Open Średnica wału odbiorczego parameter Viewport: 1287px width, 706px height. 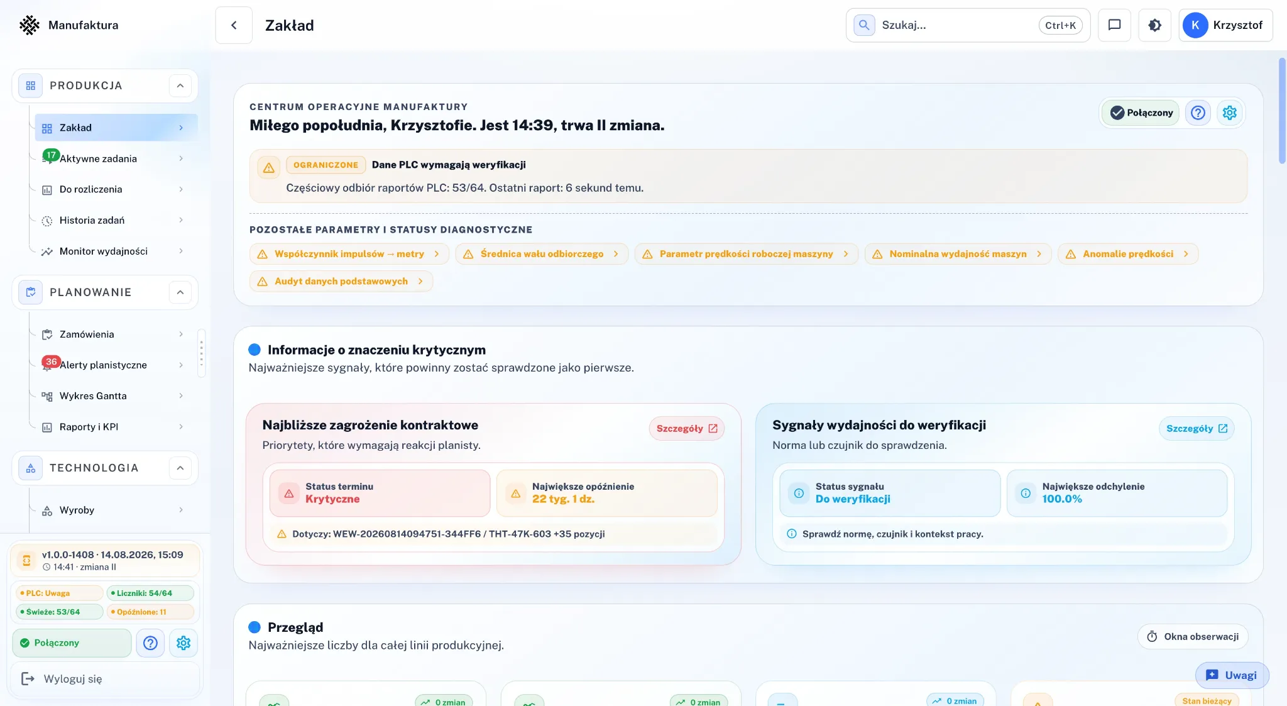(542, 254)
